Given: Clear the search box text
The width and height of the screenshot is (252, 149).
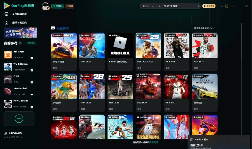Looking at the screenshot, I should coord(199,6).
